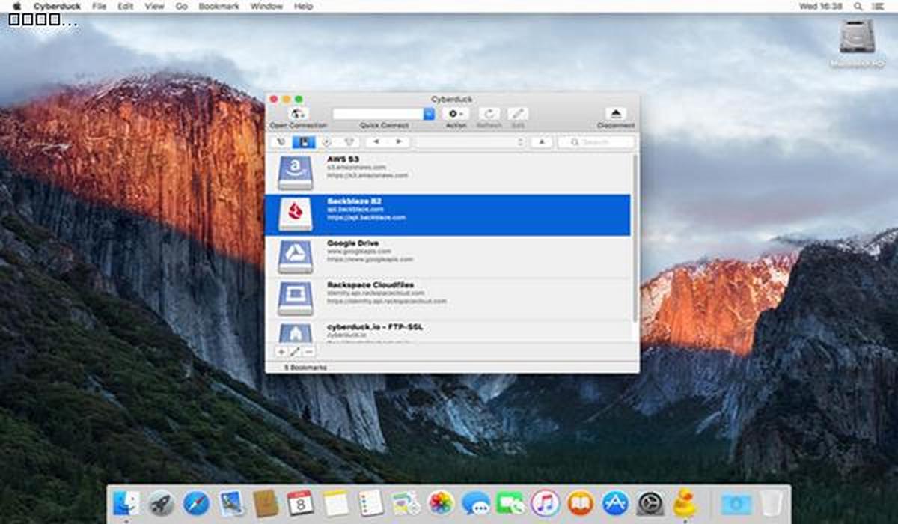
Task: Remove selected bookmark using the minus icon
Action: pyautogui.click(x=309, y=352)
